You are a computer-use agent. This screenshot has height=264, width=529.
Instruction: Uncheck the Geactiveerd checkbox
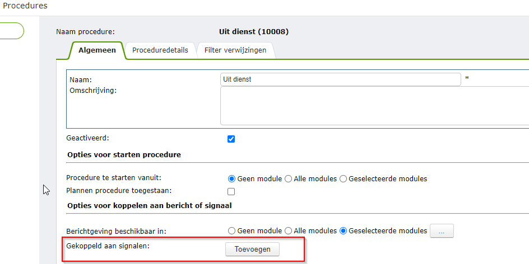(231, 139)
